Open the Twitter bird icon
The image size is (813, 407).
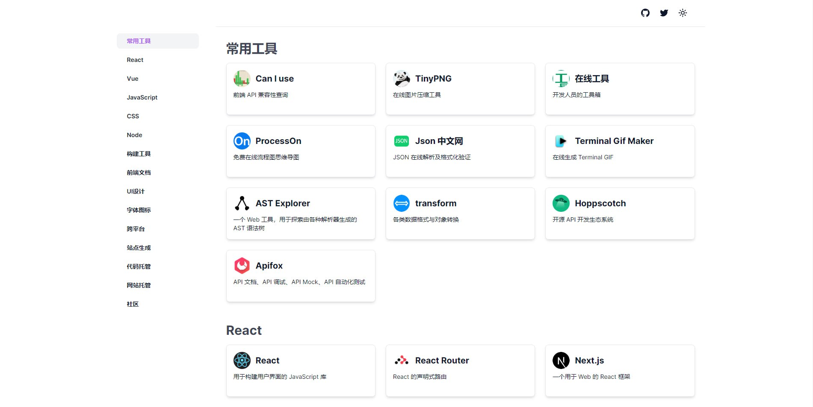click(x=664, y=13)
